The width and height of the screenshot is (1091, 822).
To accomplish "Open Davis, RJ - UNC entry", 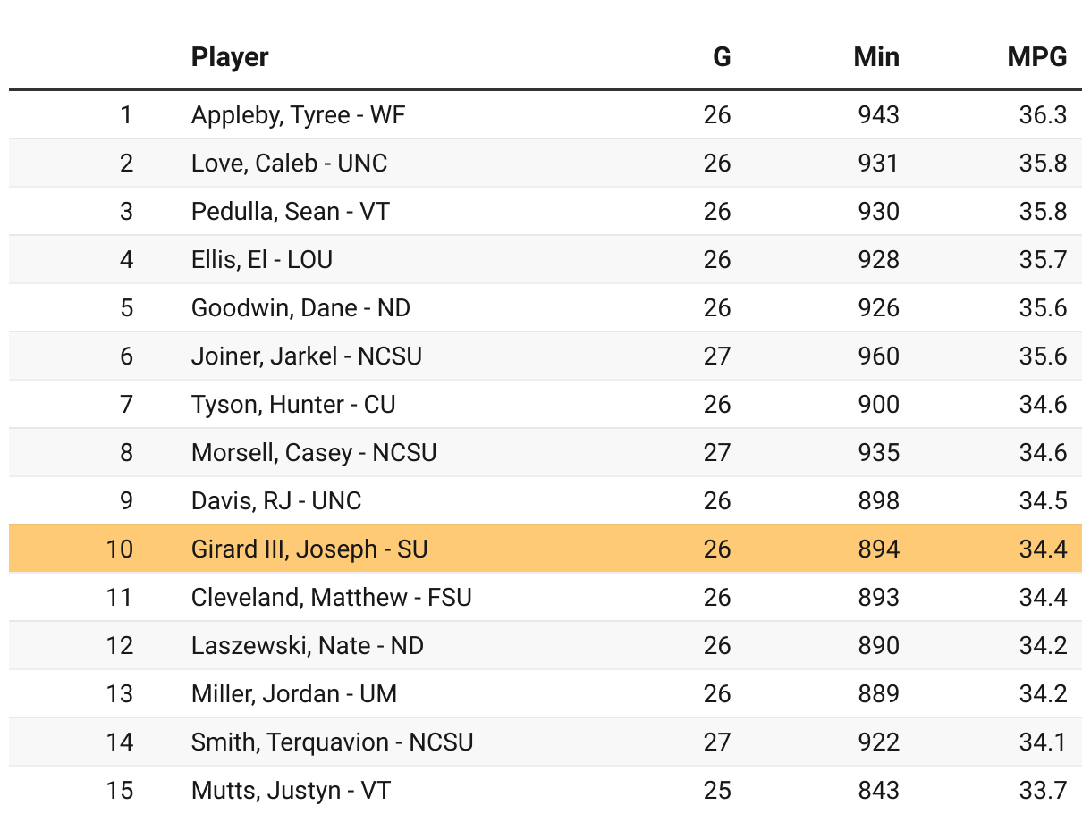I will coord(276,501).
